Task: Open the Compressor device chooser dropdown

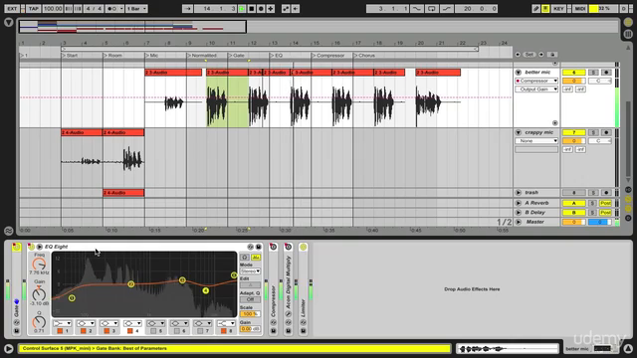Action: tap(536, 81)
